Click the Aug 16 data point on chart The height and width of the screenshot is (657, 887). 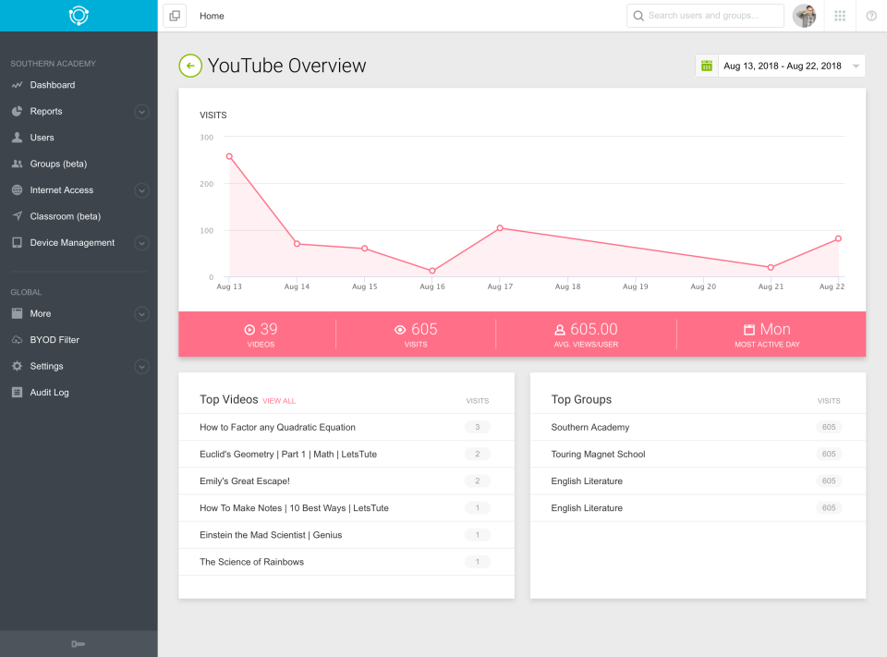pyautogui.click(x=432, y=271)
